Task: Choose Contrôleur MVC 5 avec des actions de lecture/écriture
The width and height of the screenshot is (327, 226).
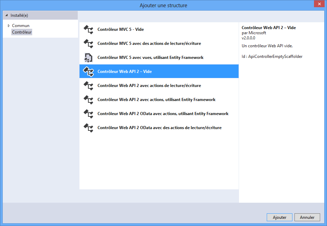Action: pyautogui.click(x=159, y=43)
